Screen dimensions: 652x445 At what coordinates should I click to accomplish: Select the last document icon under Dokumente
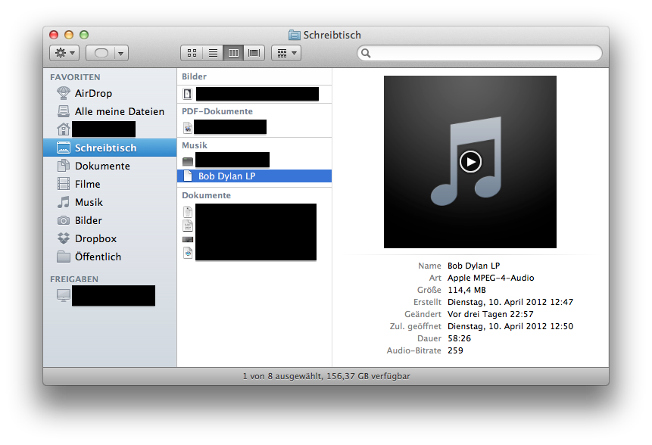pos(188,252)
